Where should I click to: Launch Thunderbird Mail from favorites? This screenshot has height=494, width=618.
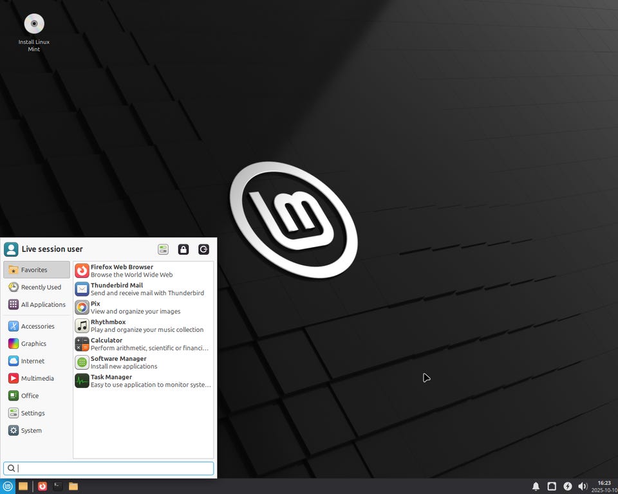(x=144, y=289)
